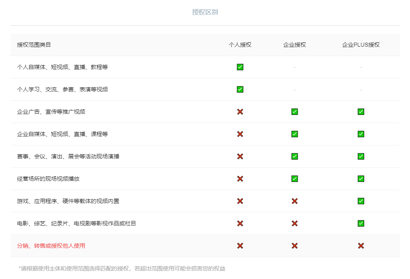
Task: Click the 经营场所的现场视频播放 row label
Action: pos(51,179)
